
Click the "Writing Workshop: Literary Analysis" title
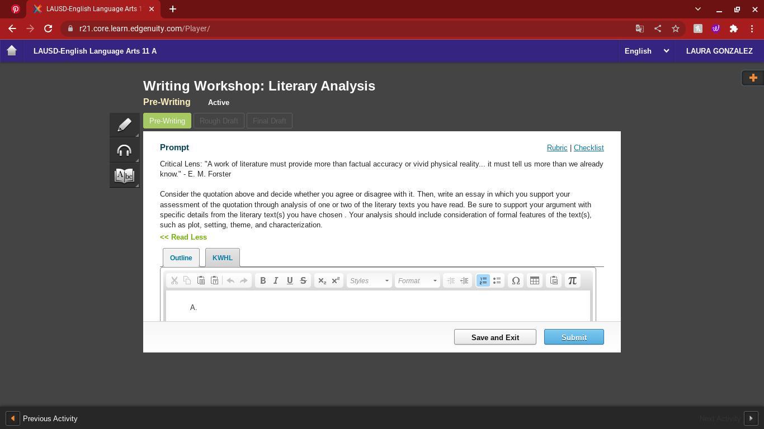pos(259,86)
